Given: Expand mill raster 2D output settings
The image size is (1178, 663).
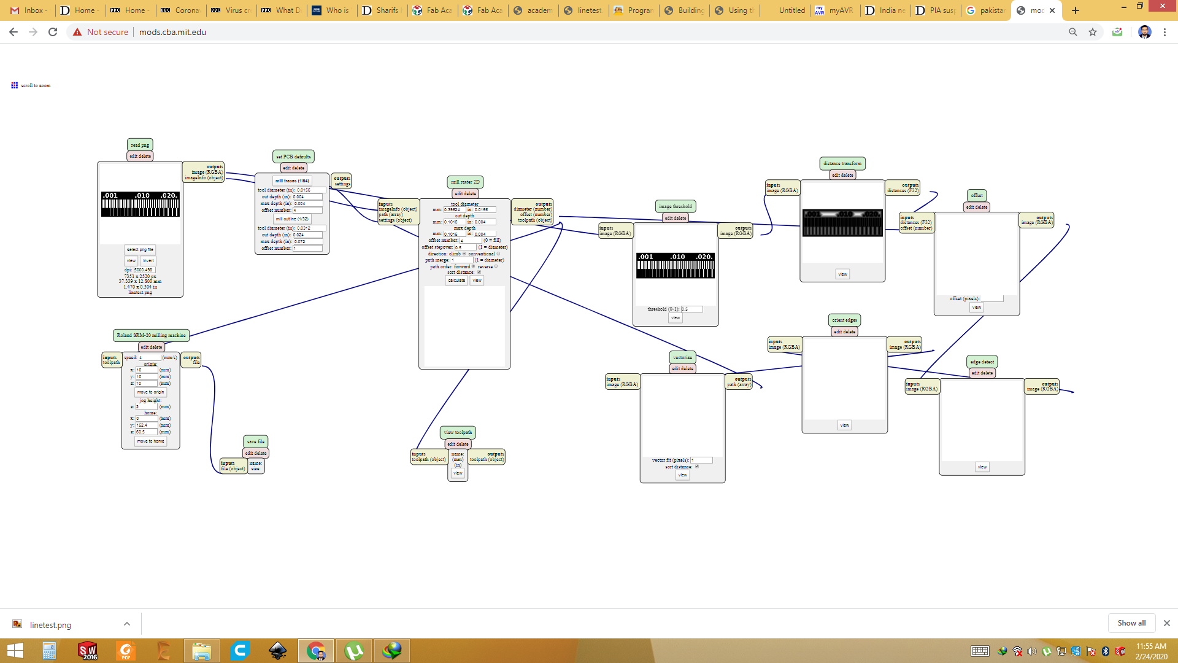Looking at the screenshot, I should (533, 211).
